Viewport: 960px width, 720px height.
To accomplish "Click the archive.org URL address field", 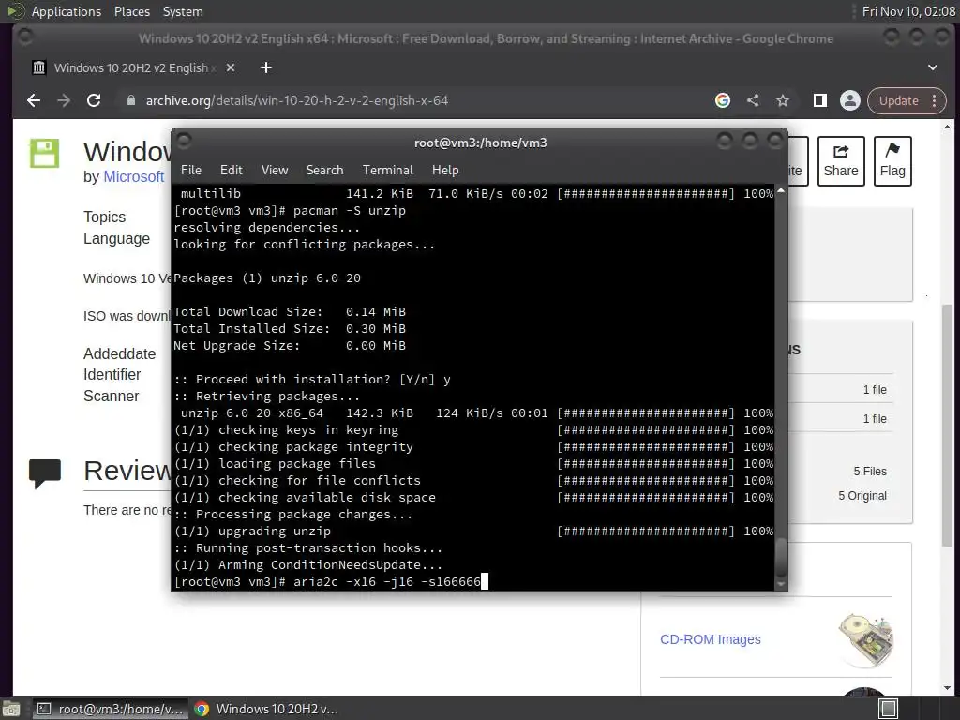I will point(296,100).
